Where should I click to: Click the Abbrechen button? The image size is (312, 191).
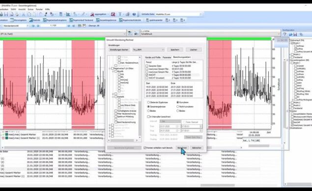[x=197, y=148]
